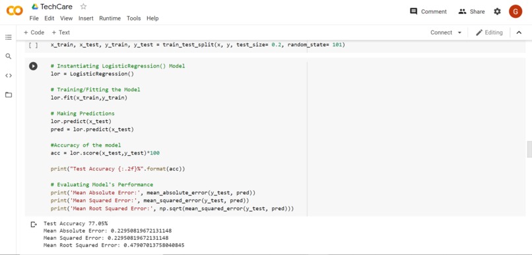
Task: Click the line 'lor.fit(x_train,y_train)'
Action: point(89,98)
